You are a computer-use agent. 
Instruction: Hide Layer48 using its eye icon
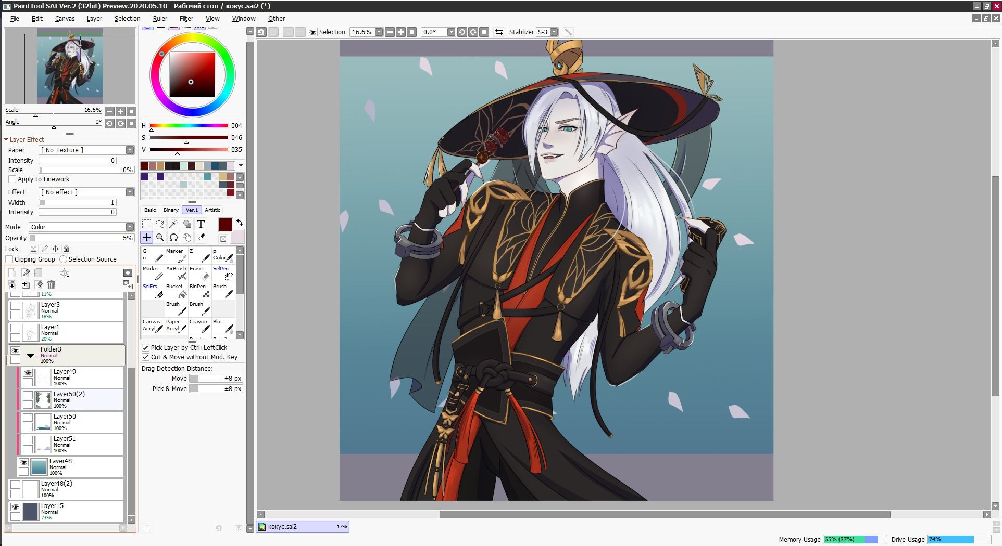pos(23,462)
